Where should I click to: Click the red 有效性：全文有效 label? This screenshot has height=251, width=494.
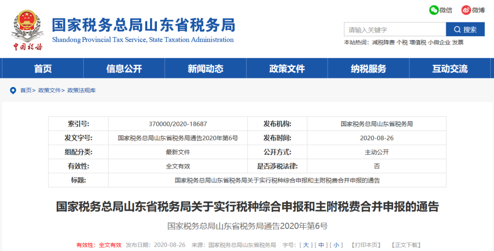(99, 245)
